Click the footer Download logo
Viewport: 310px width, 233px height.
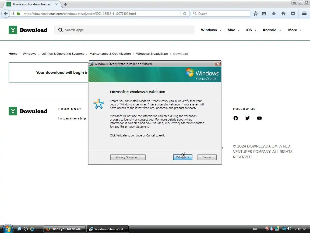(28, 111)
